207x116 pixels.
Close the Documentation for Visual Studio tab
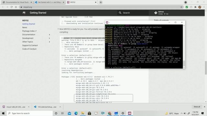pos(31,2)
